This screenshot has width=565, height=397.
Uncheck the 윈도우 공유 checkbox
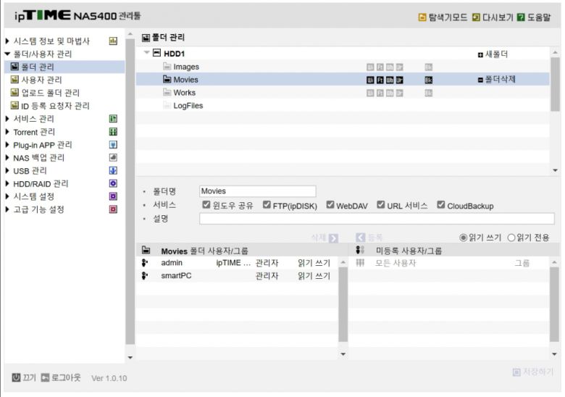pyautogui.click(x=206, y=205)
